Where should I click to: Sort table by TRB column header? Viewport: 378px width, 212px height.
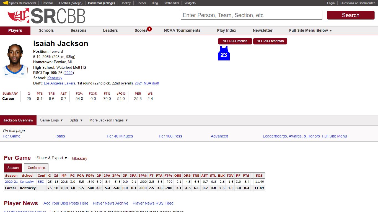pos(196,176)
